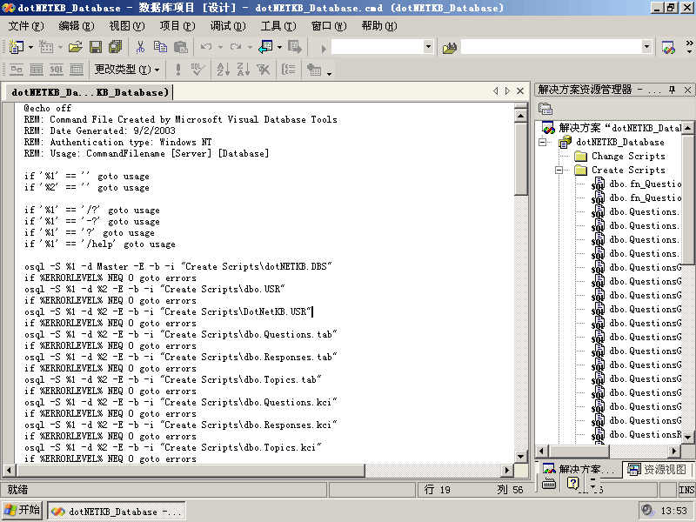Collapse the Create Scripts folder node
The height and width of the screenshot is (522, 696).
tap(559, 170)
